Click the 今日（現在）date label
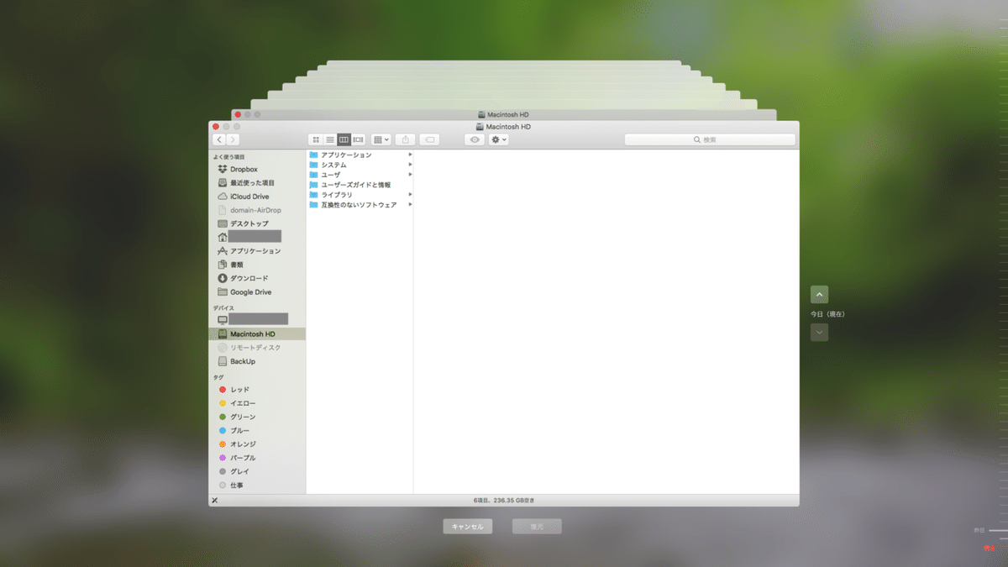 pyautogui.click(x=827, y=314)
